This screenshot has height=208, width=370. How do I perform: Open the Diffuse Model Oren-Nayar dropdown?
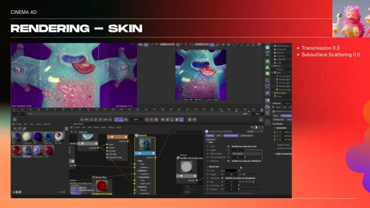click(246, 154)
